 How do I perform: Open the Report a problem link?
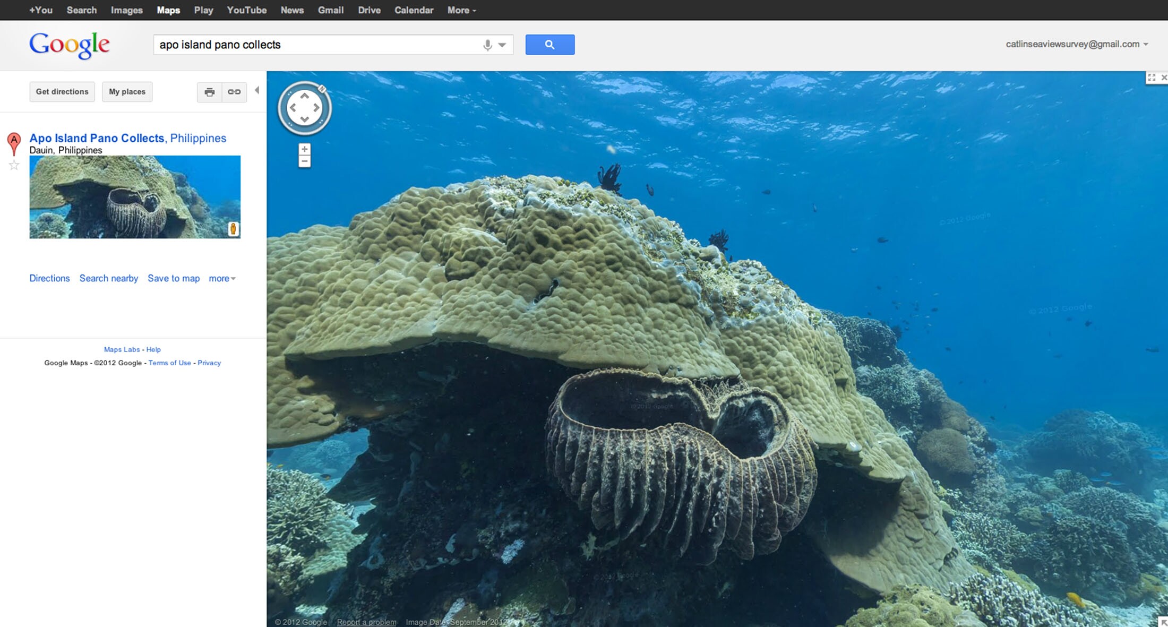click(x=366, y=622)
